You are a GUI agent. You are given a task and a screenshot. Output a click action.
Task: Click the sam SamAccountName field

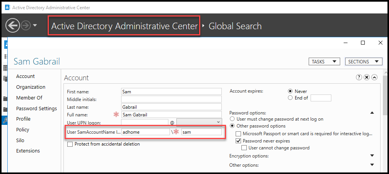tap(201, 132)
